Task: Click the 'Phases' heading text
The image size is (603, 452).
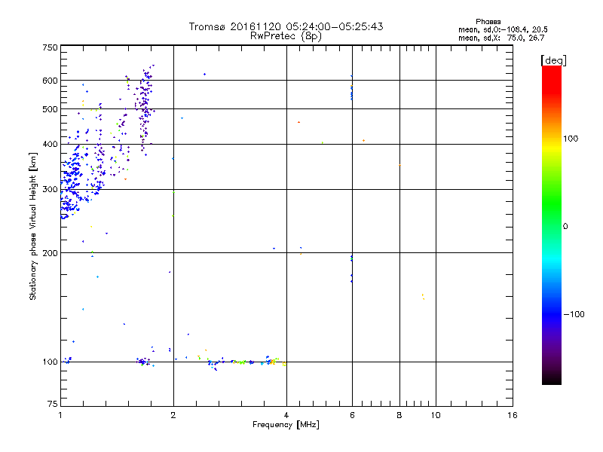Action: 488,22
